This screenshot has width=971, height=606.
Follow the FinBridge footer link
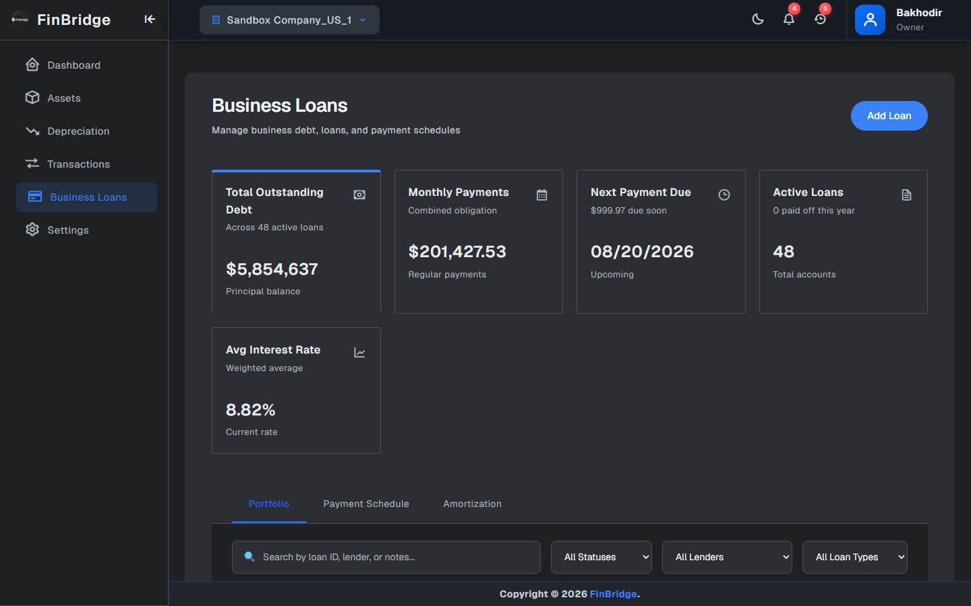point(613,594)
